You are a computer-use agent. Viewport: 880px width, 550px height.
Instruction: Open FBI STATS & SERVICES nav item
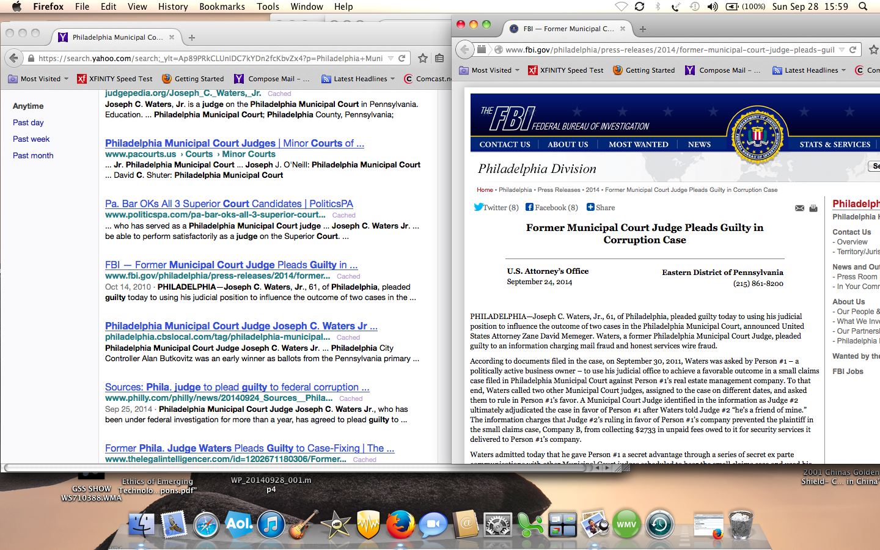click(x=835, y=144)
